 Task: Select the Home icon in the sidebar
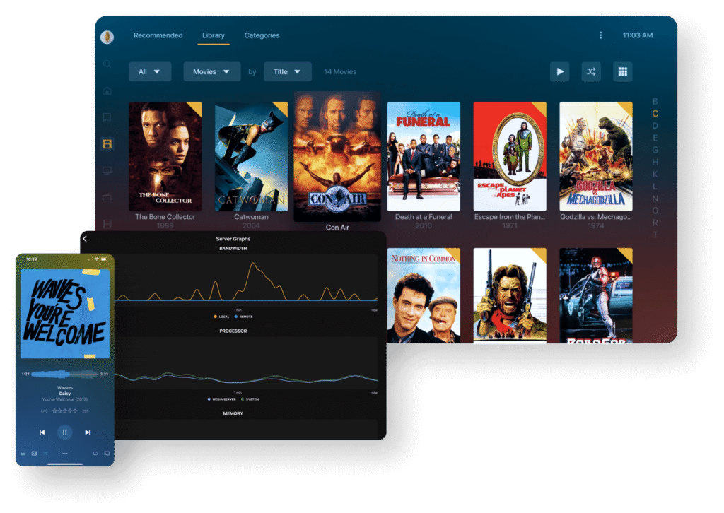point(106,90)
